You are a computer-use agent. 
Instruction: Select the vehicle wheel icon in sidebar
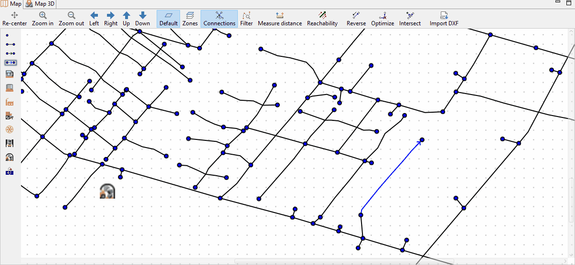click(x=10, y=157)
